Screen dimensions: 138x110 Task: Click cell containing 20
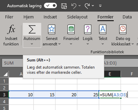[x=66, y=95]
